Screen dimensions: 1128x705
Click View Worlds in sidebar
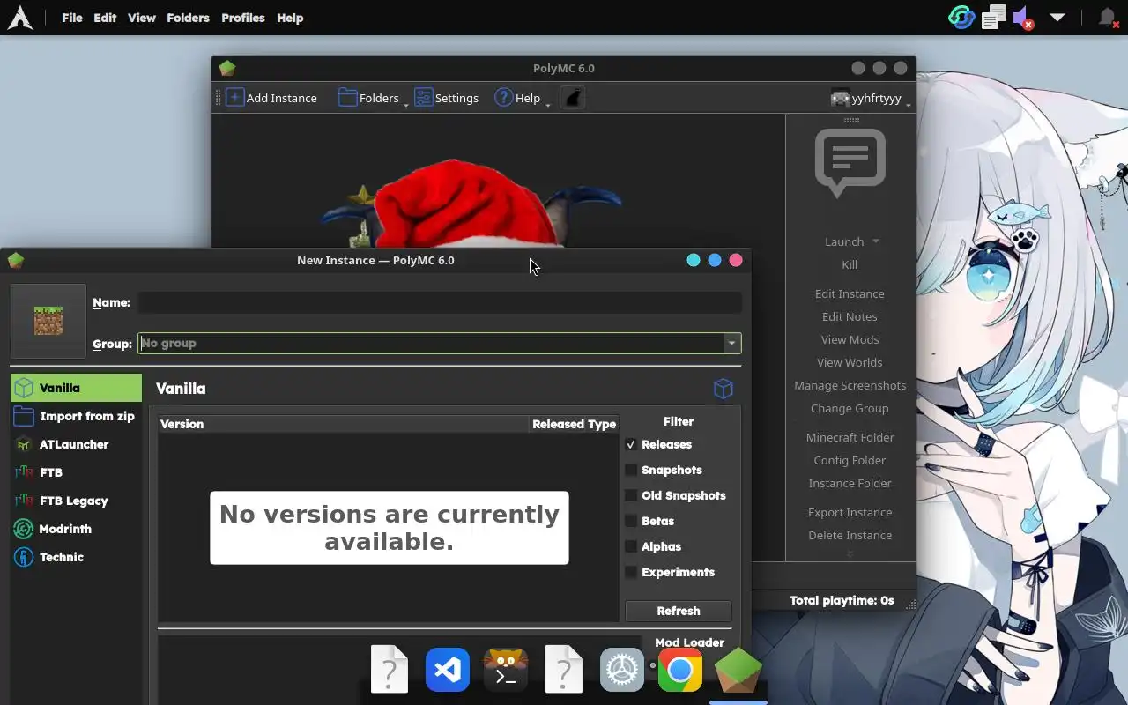coord(850,362)
